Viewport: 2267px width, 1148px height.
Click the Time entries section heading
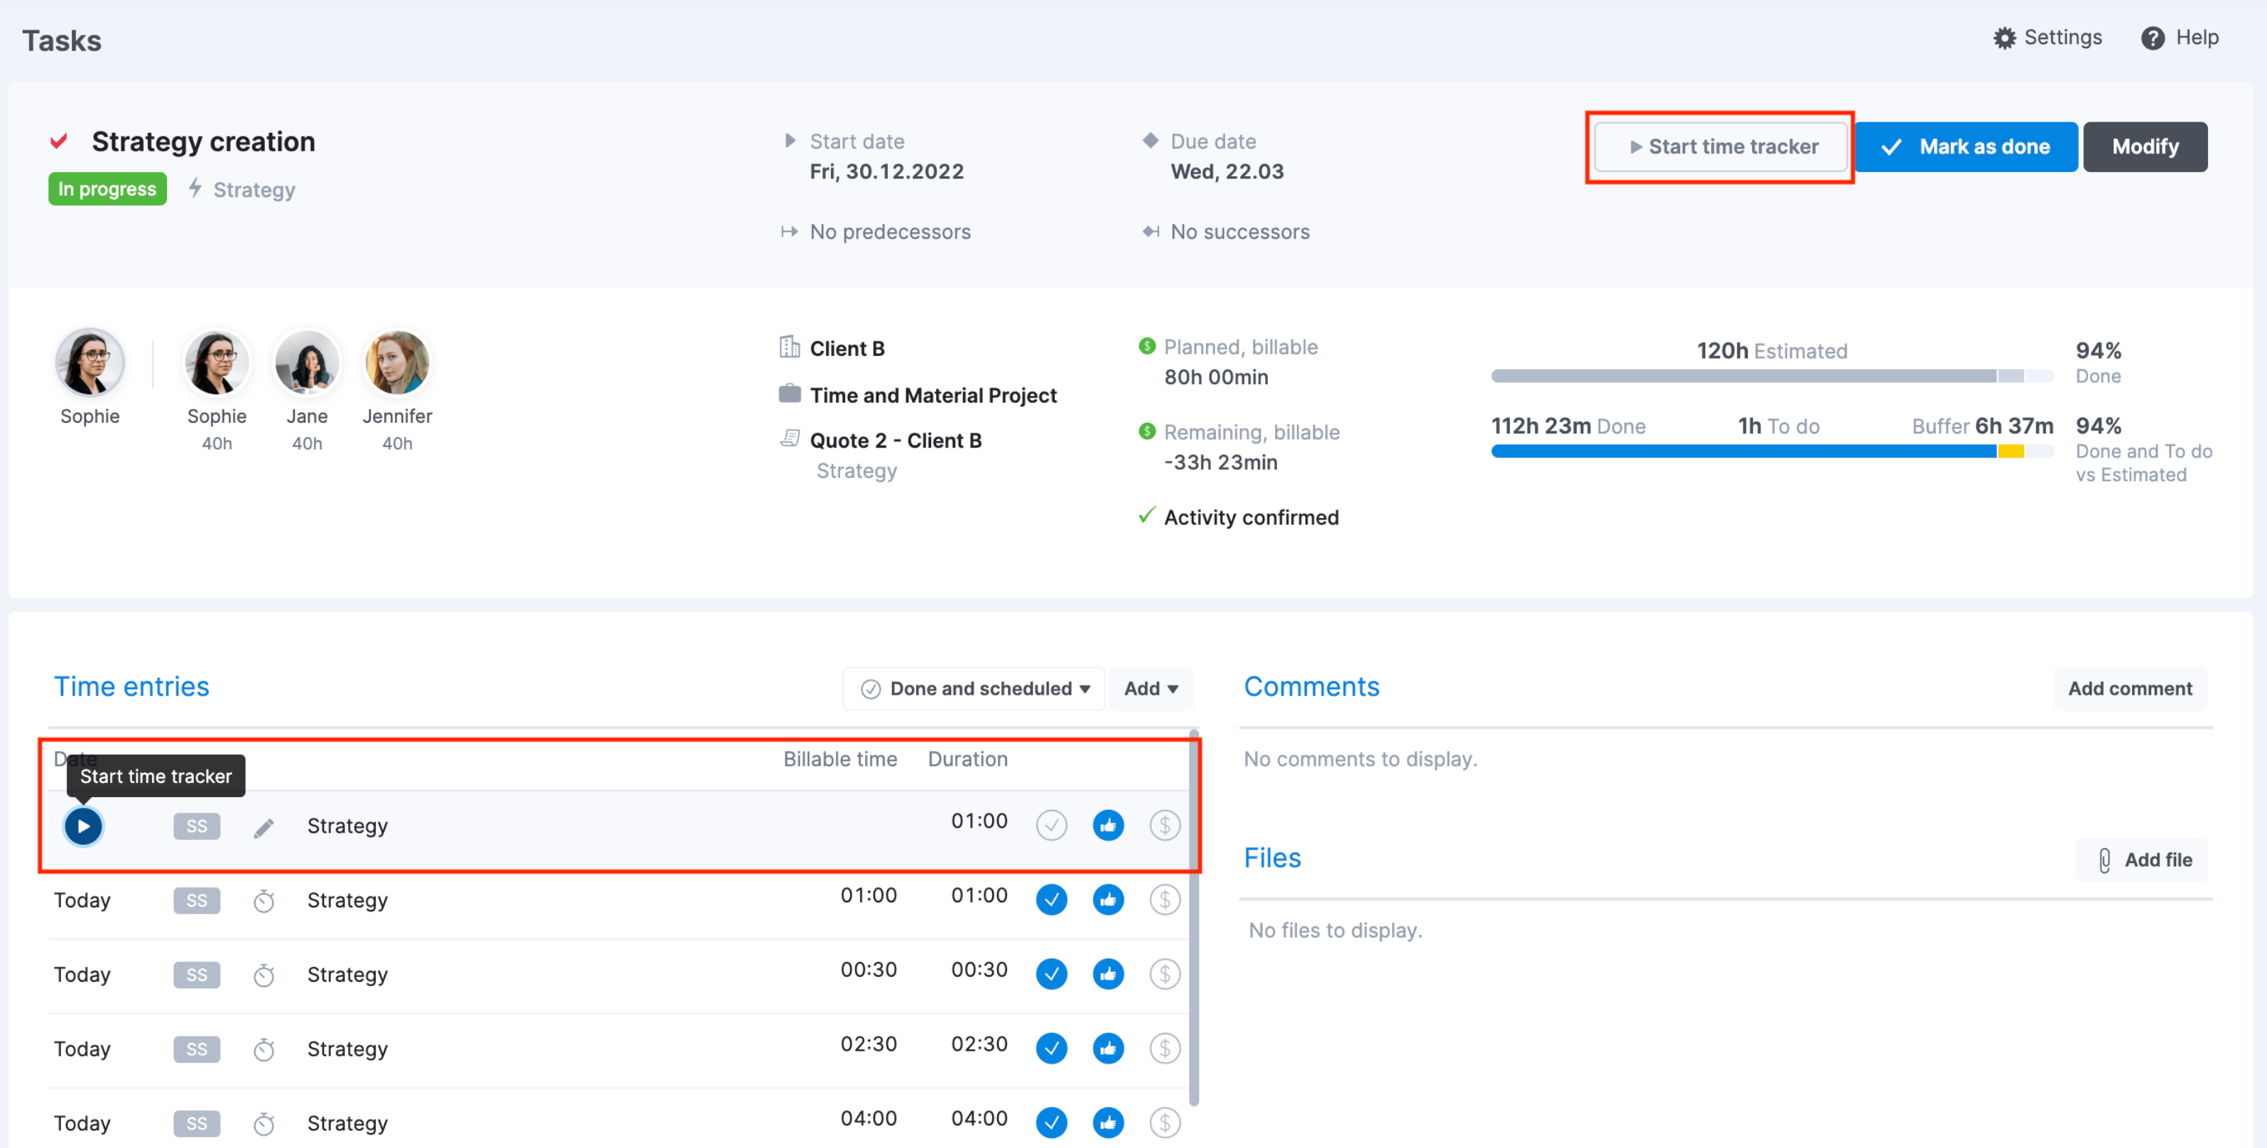[x=132, y=687]
